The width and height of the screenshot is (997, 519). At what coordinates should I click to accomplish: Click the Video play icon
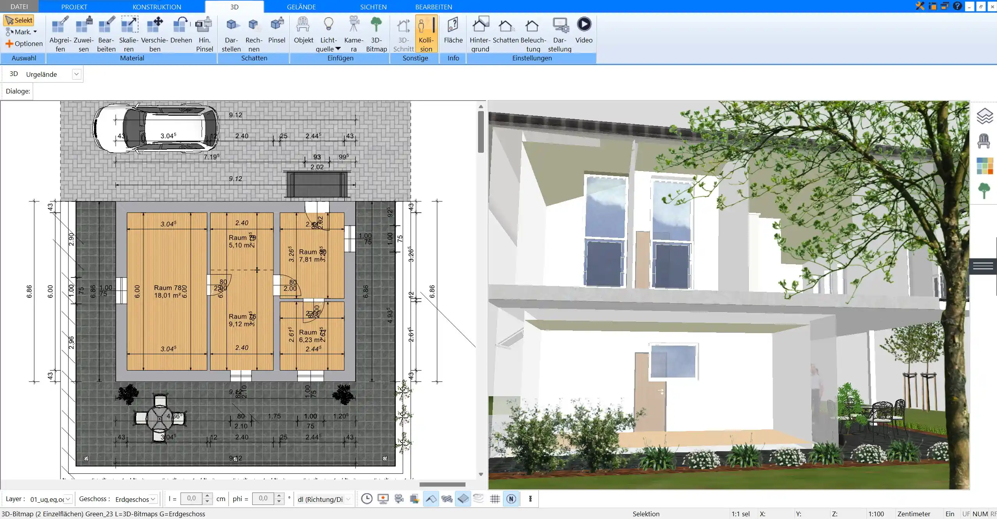(x=584, y=24)
